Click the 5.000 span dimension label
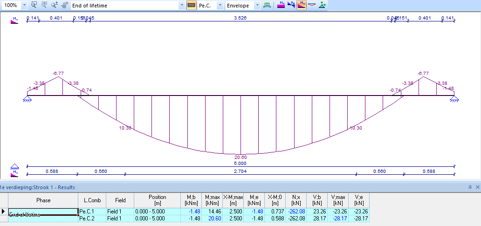481x226 pixels. (240, 164)
